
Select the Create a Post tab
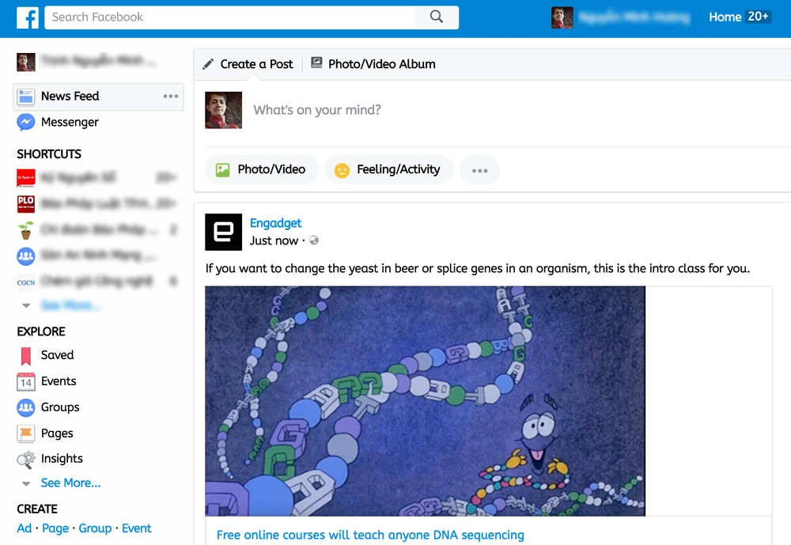point(248,64)
